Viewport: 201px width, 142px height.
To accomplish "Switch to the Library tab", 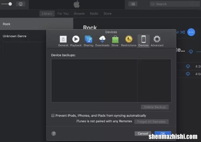I will pos(47,13).
